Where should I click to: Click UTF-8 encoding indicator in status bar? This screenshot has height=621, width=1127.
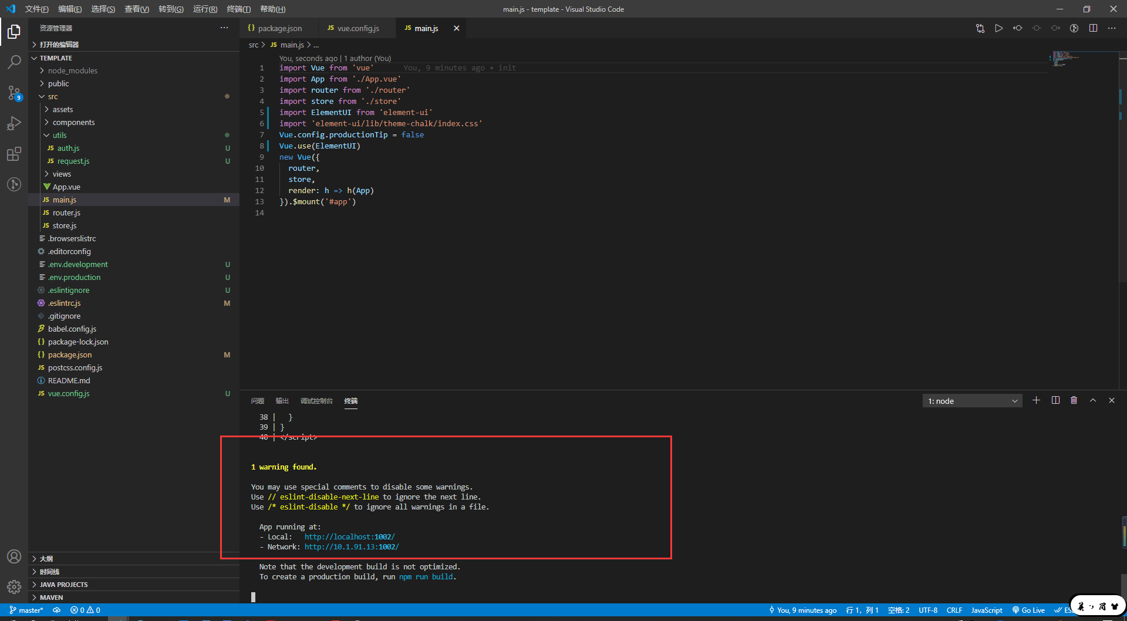click(928, 610)
